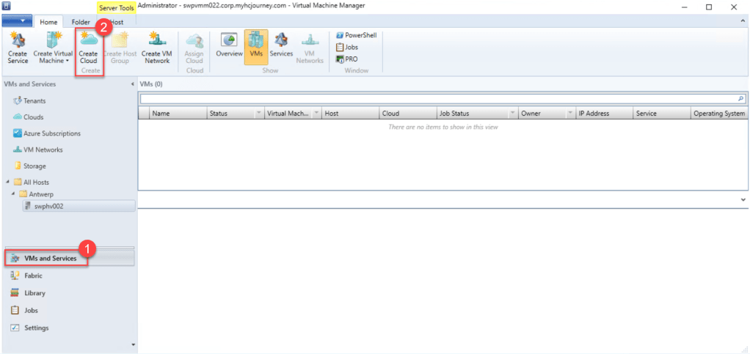Open the Library workspace
The image size is (750, 354).
coord(34,293)
